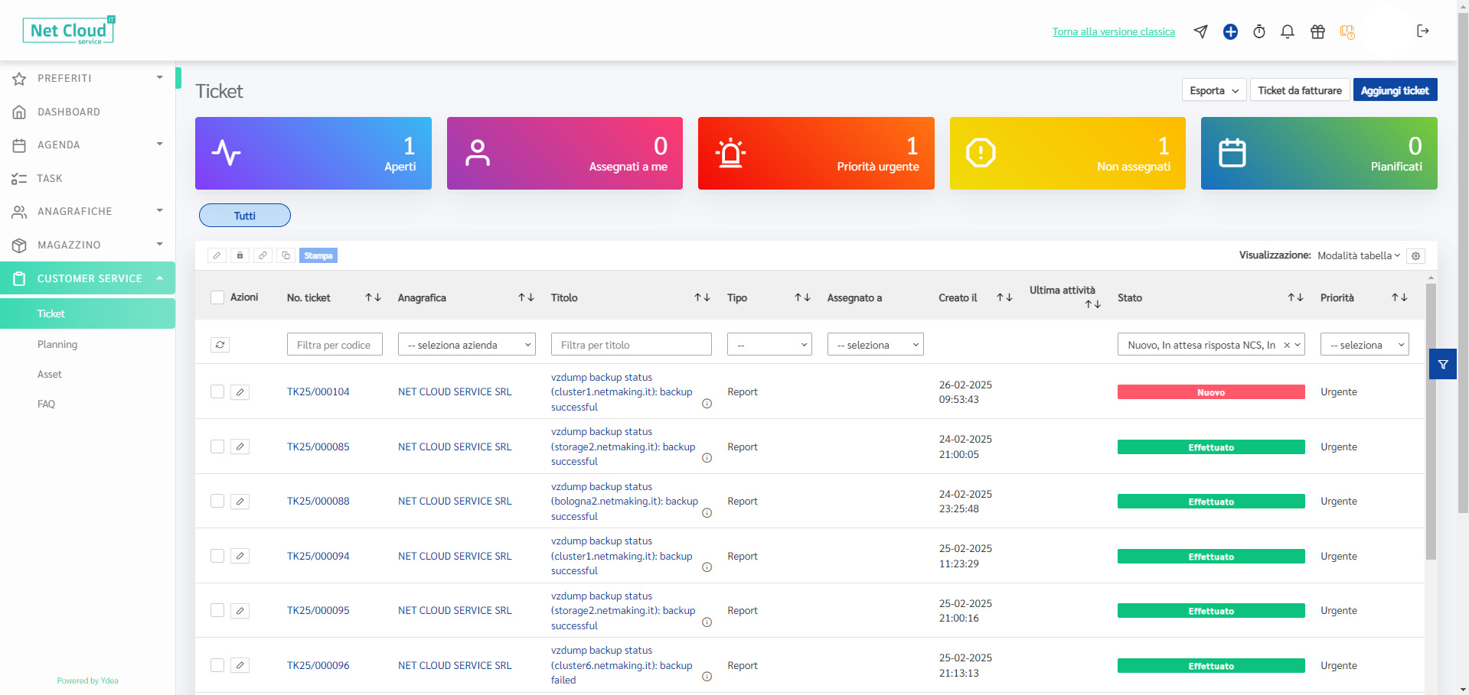Toggle the select-all Azioni checkbox

(x=217, y=297)
